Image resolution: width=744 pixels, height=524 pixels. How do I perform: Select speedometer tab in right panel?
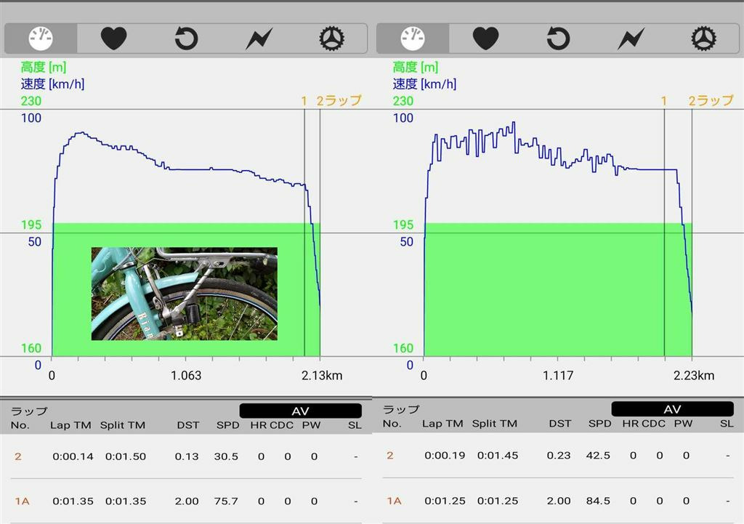point(413,39)
